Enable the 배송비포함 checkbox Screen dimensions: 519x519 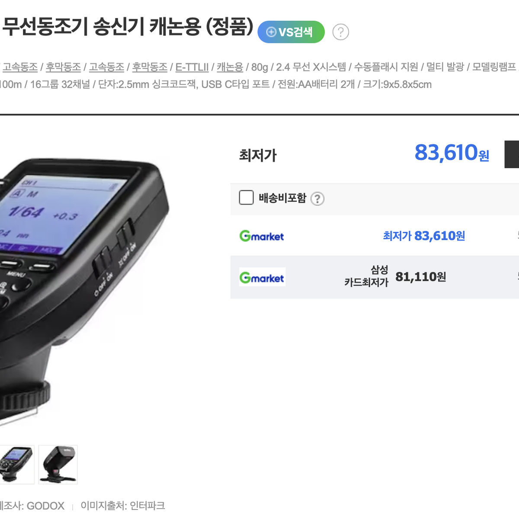tap(246, 198)
